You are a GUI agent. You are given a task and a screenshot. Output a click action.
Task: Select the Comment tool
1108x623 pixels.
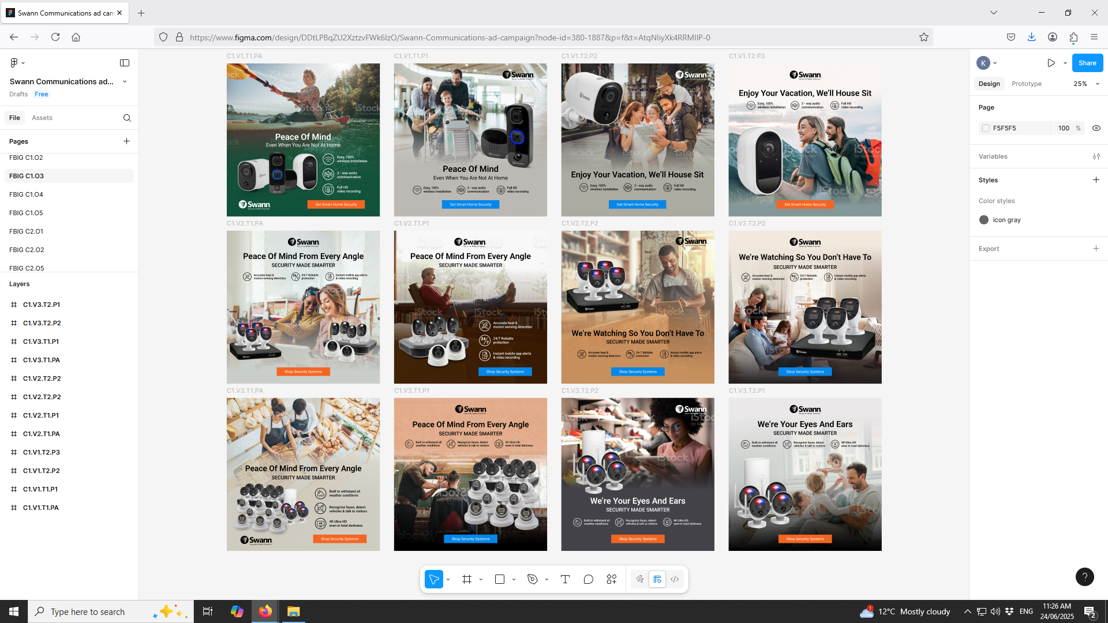click(588, 579)
